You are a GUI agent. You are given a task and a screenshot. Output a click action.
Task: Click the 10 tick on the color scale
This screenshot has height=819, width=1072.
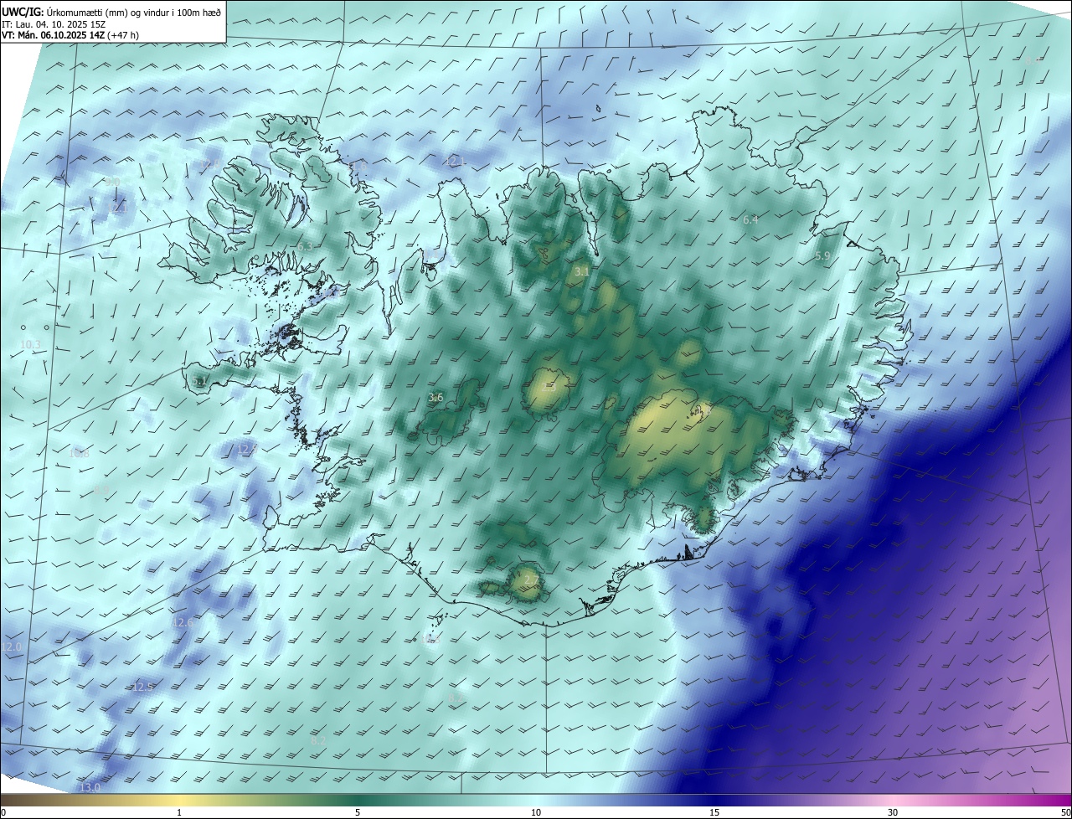536,812
